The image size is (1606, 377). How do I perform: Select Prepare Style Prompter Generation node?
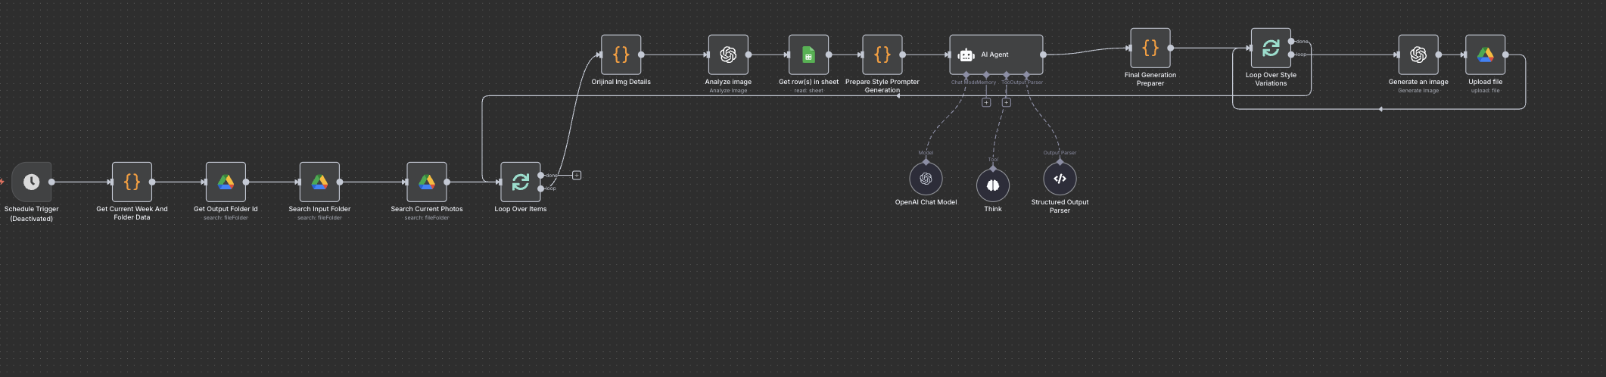click(882, 55)
